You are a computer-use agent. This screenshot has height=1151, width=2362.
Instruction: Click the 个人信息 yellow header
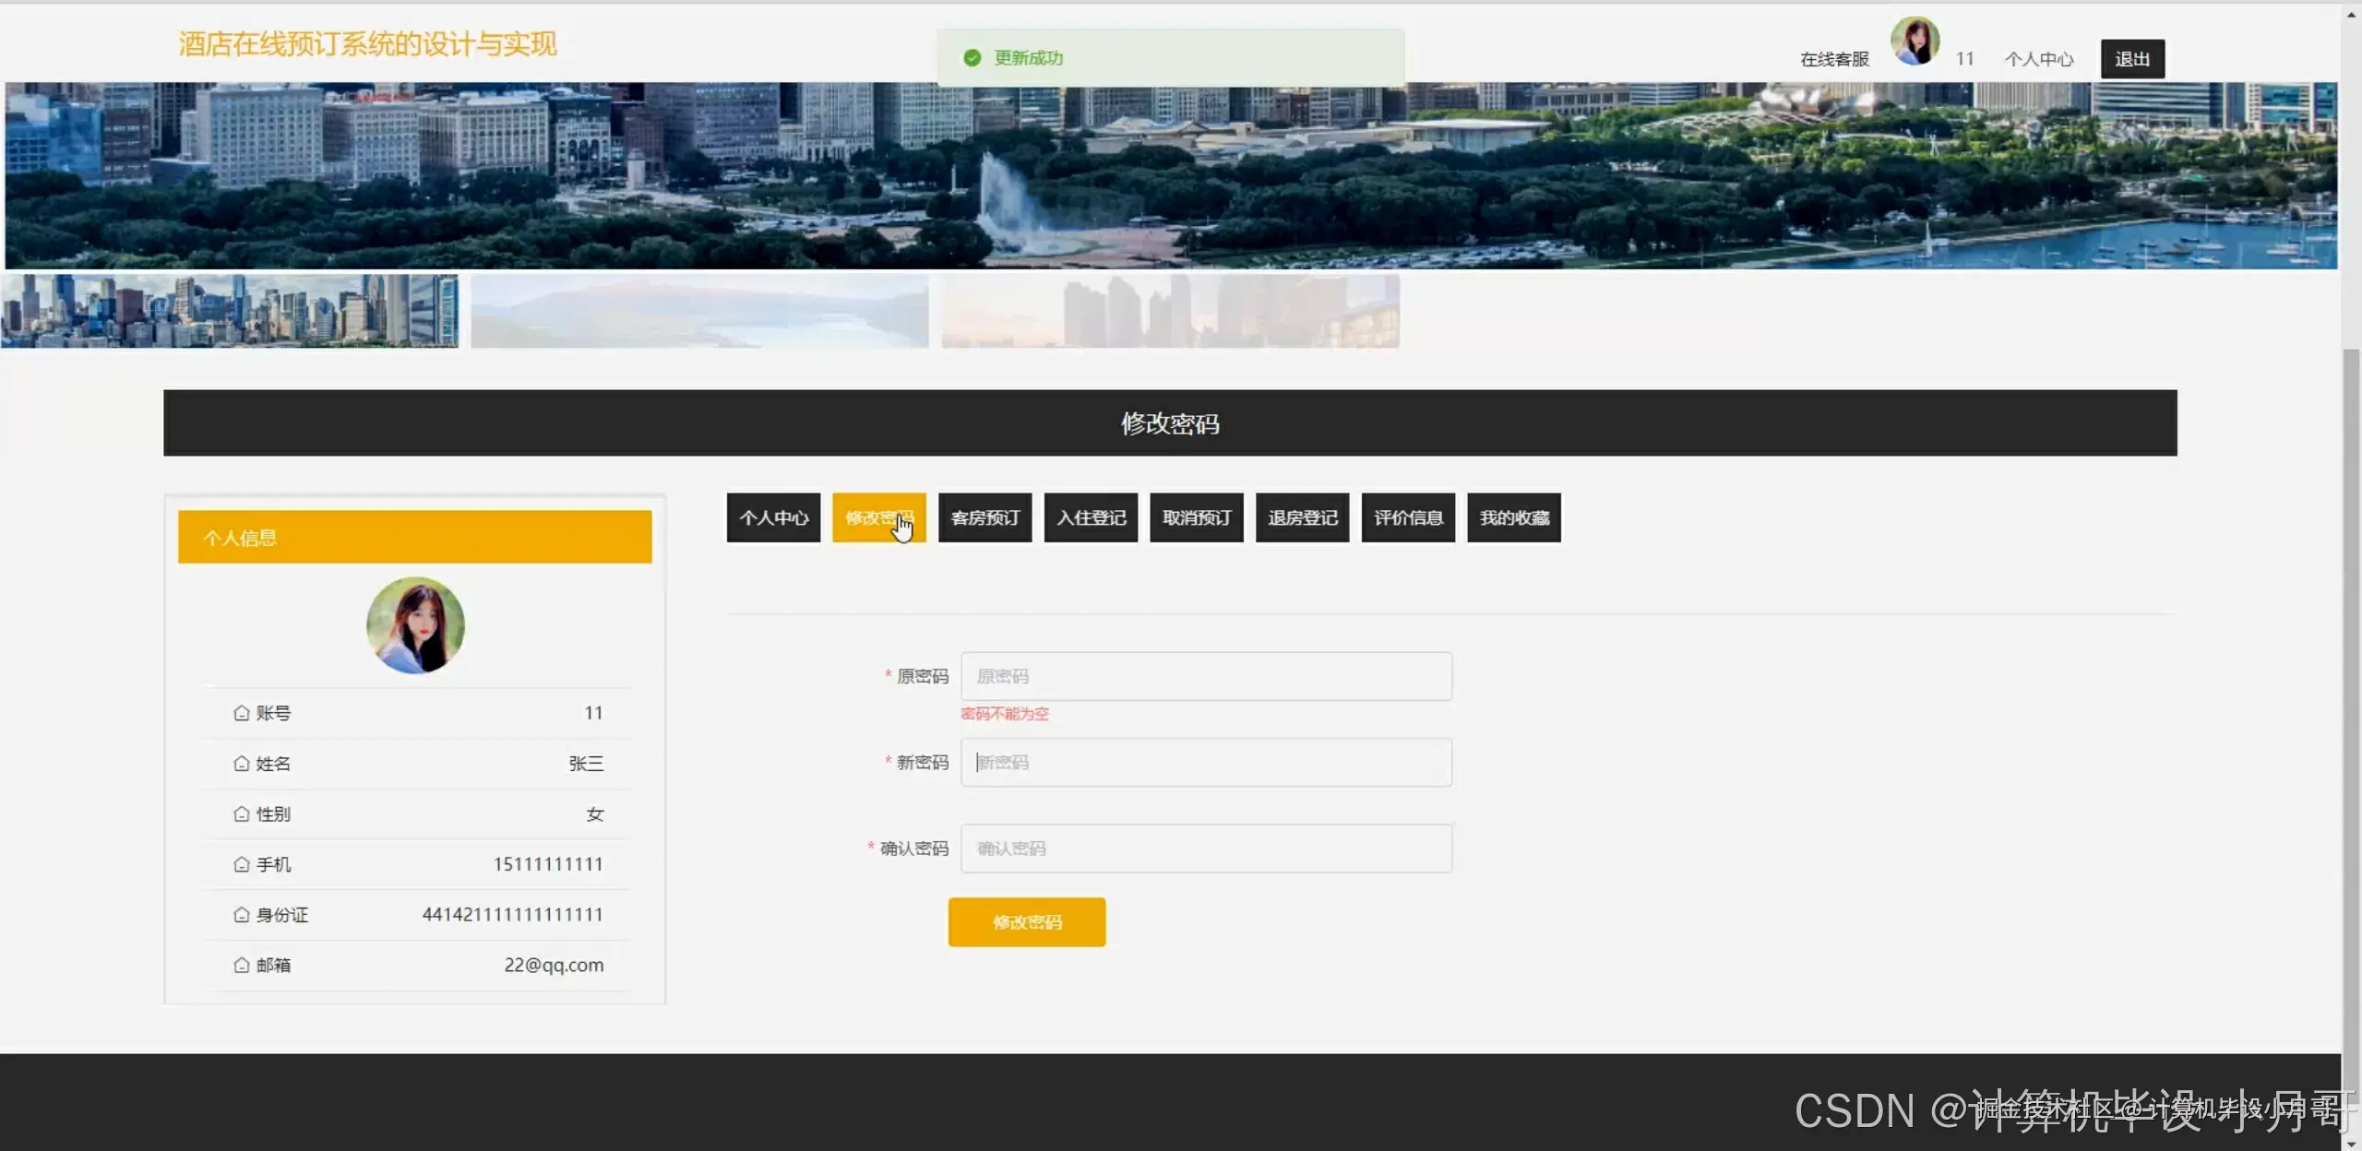coord(415,537)
